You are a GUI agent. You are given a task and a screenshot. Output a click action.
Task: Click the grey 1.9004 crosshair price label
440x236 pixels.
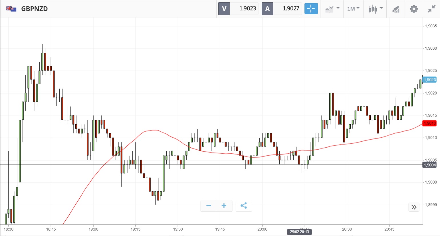point(430,165)
